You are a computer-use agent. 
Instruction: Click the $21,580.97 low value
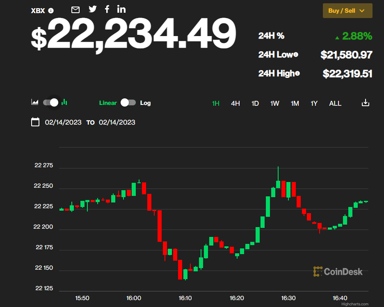tap(346, 55)
